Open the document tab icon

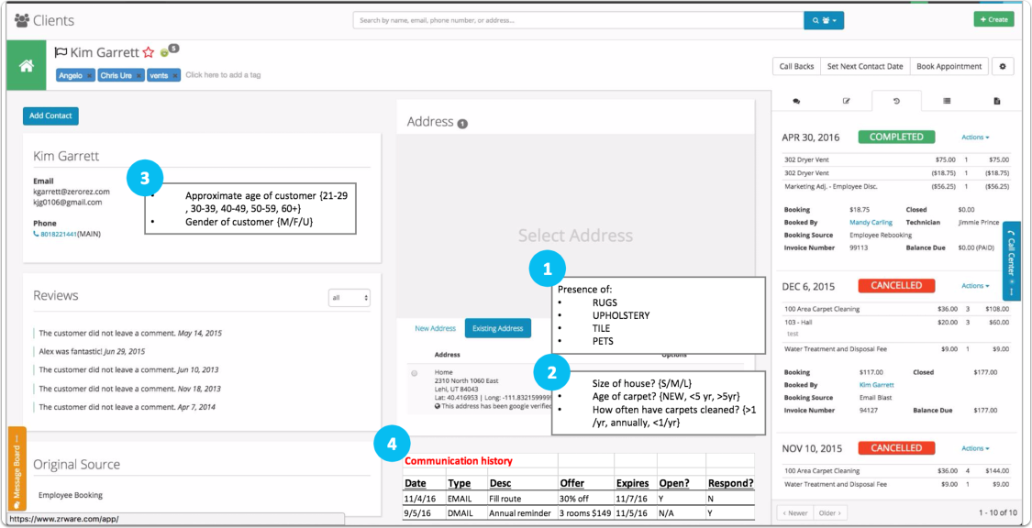(996, 101)
